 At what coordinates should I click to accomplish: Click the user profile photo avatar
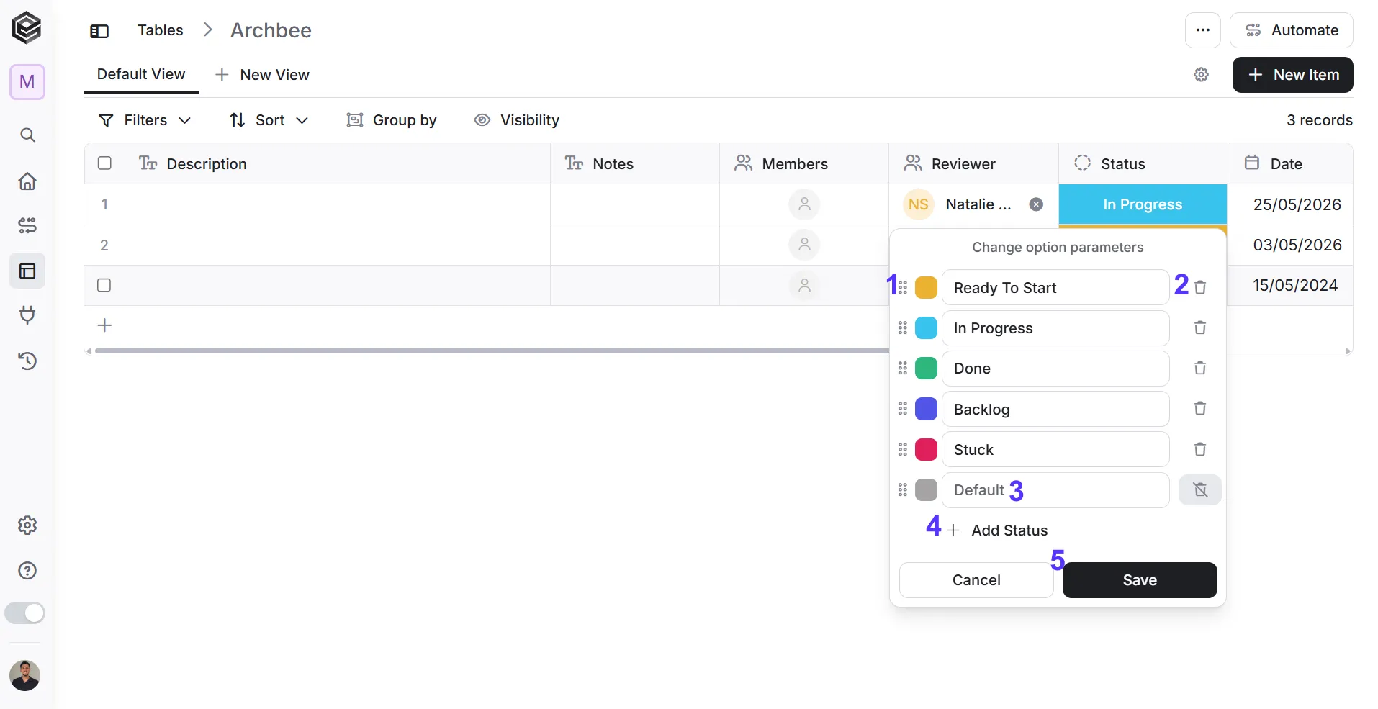[x=25, y=675]
